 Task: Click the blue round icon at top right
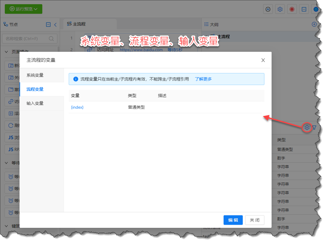click(316, 9)
